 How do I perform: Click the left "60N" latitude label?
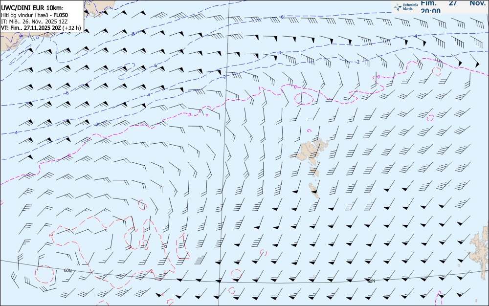point(67,270)
